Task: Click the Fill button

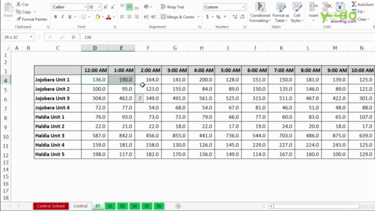Action: pos(359,12)
